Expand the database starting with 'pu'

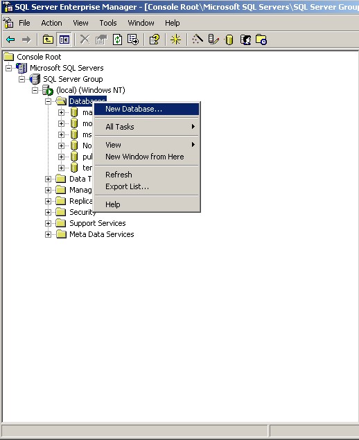pos(61,157)
